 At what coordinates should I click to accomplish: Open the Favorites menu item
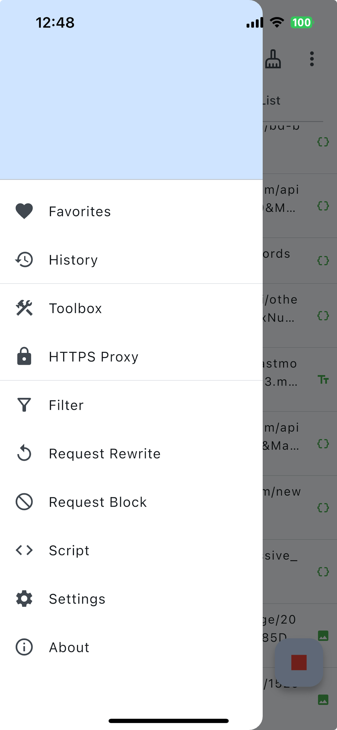pos(80,211)
